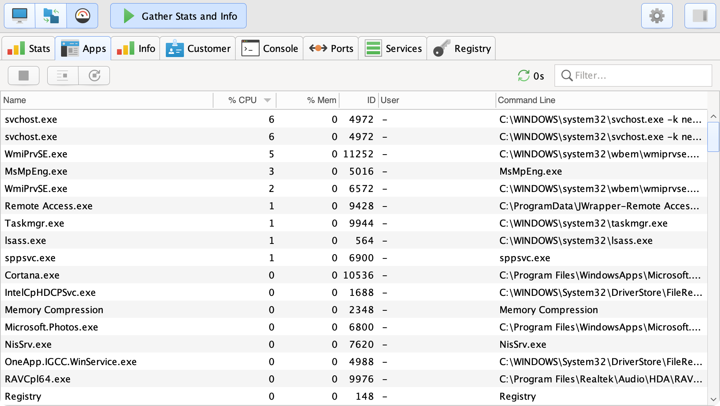
Task: Open the Console tab
Action: [269, 48]
